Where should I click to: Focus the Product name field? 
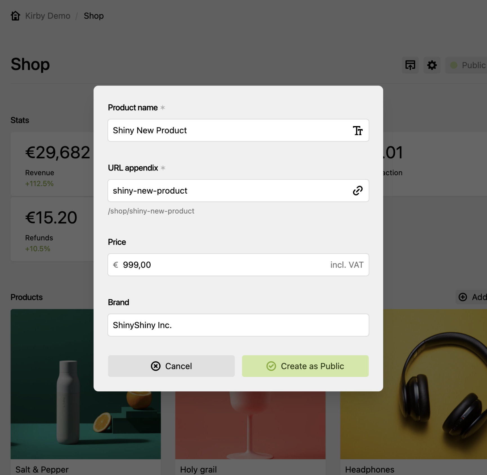[x=238, y=130]
